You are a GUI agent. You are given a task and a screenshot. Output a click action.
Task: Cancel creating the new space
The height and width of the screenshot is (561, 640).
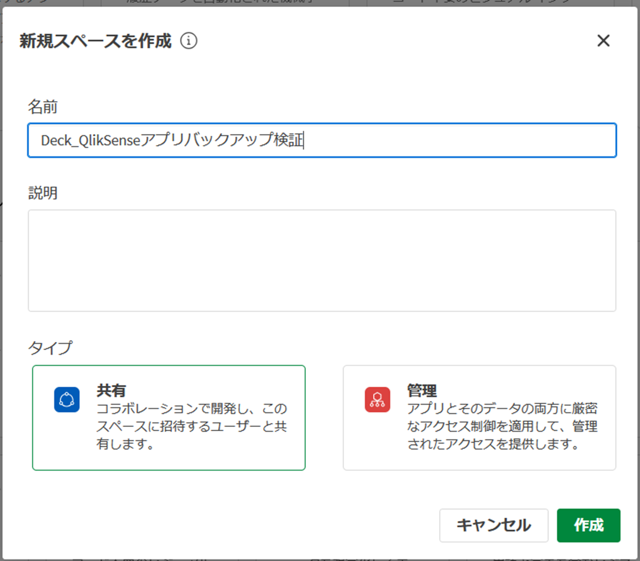click(x=493, y=525)
